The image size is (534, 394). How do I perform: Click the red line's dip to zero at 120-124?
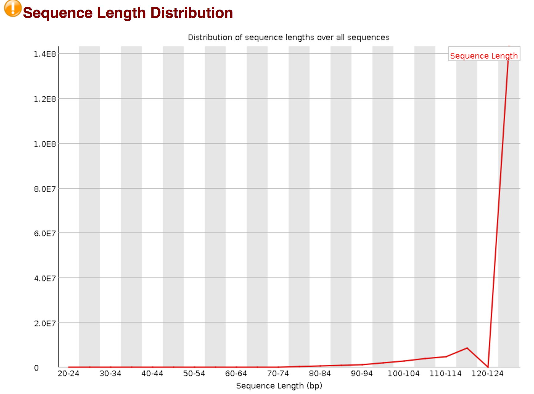tap(488, 367)
